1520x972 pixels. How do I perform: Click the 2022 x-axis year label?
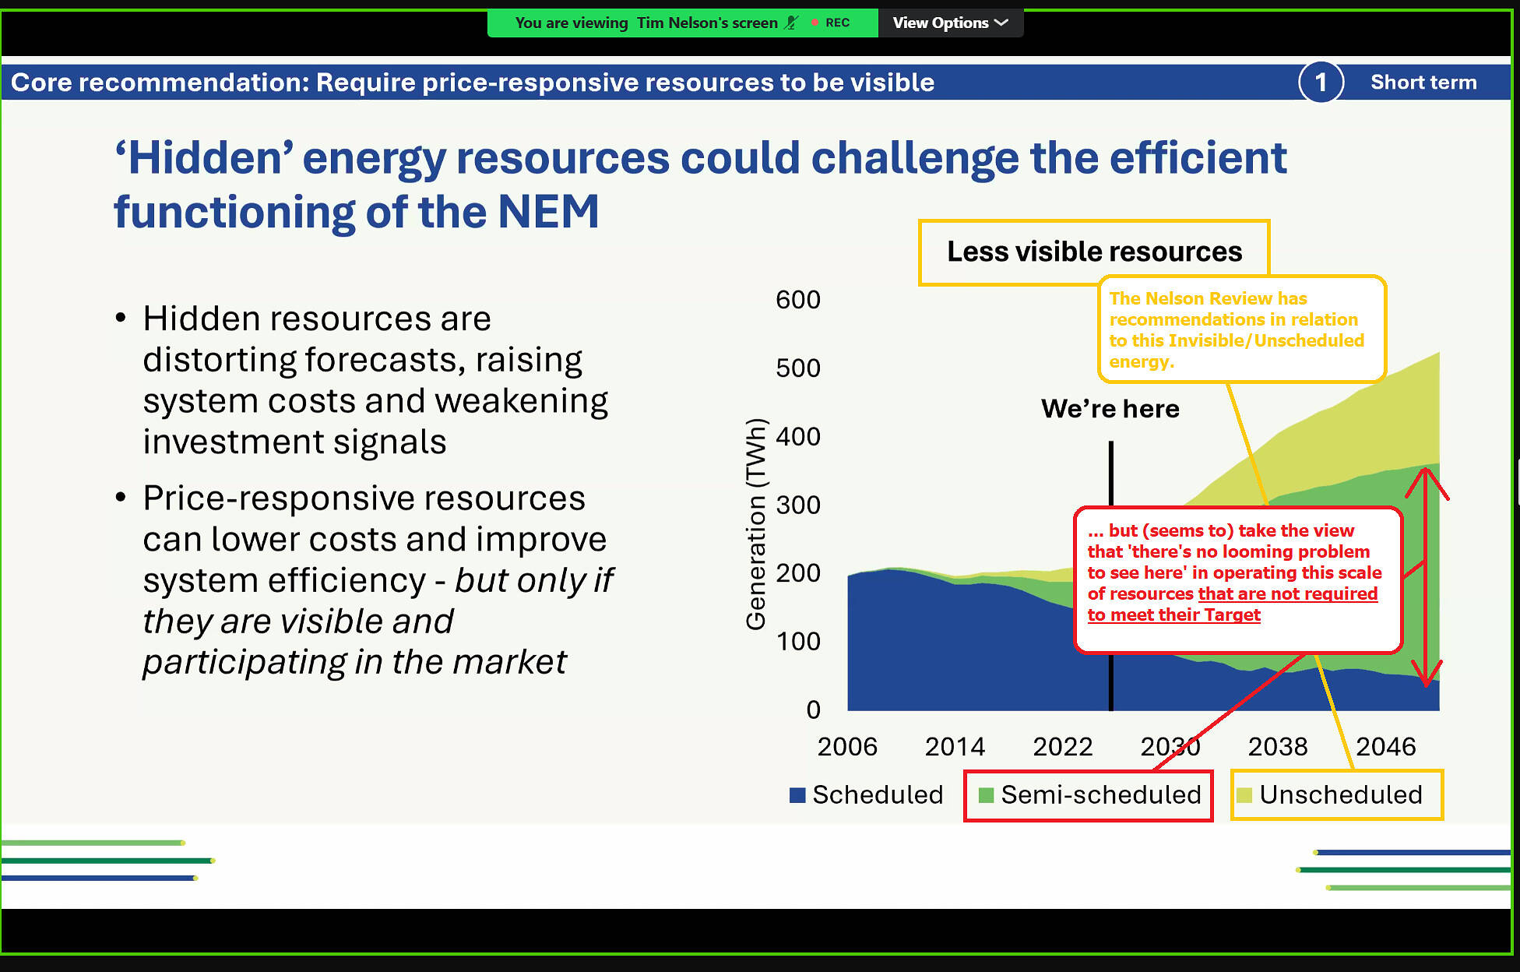(1063, 746)
